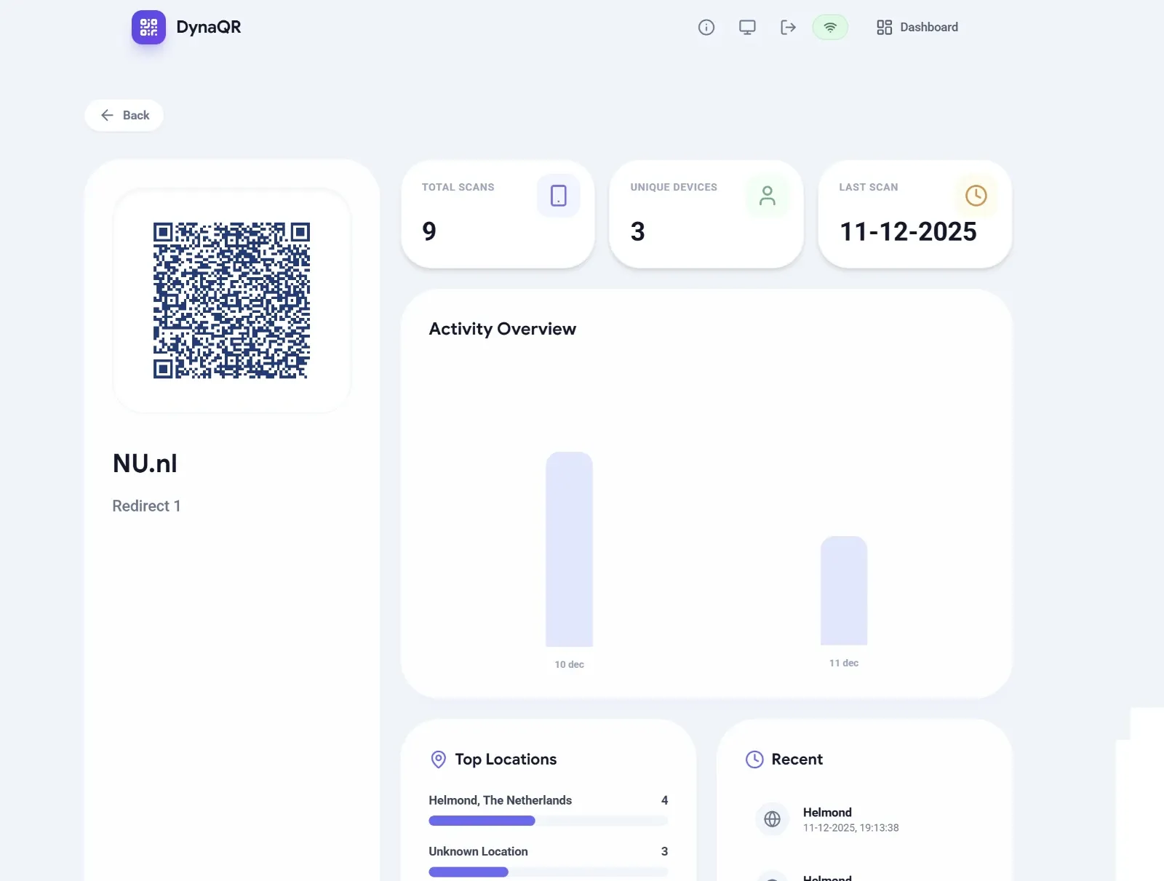Image resolution: width=1164 pixels, height=881 pixels.
Task: Click the last scan date 11-12-2025
Action: coord(908,231)
